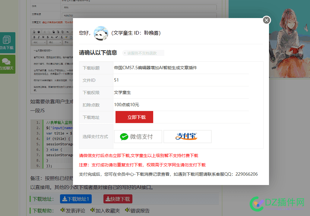Open the 在线聊天 sidebar chat icon

(x=7, y=64)
